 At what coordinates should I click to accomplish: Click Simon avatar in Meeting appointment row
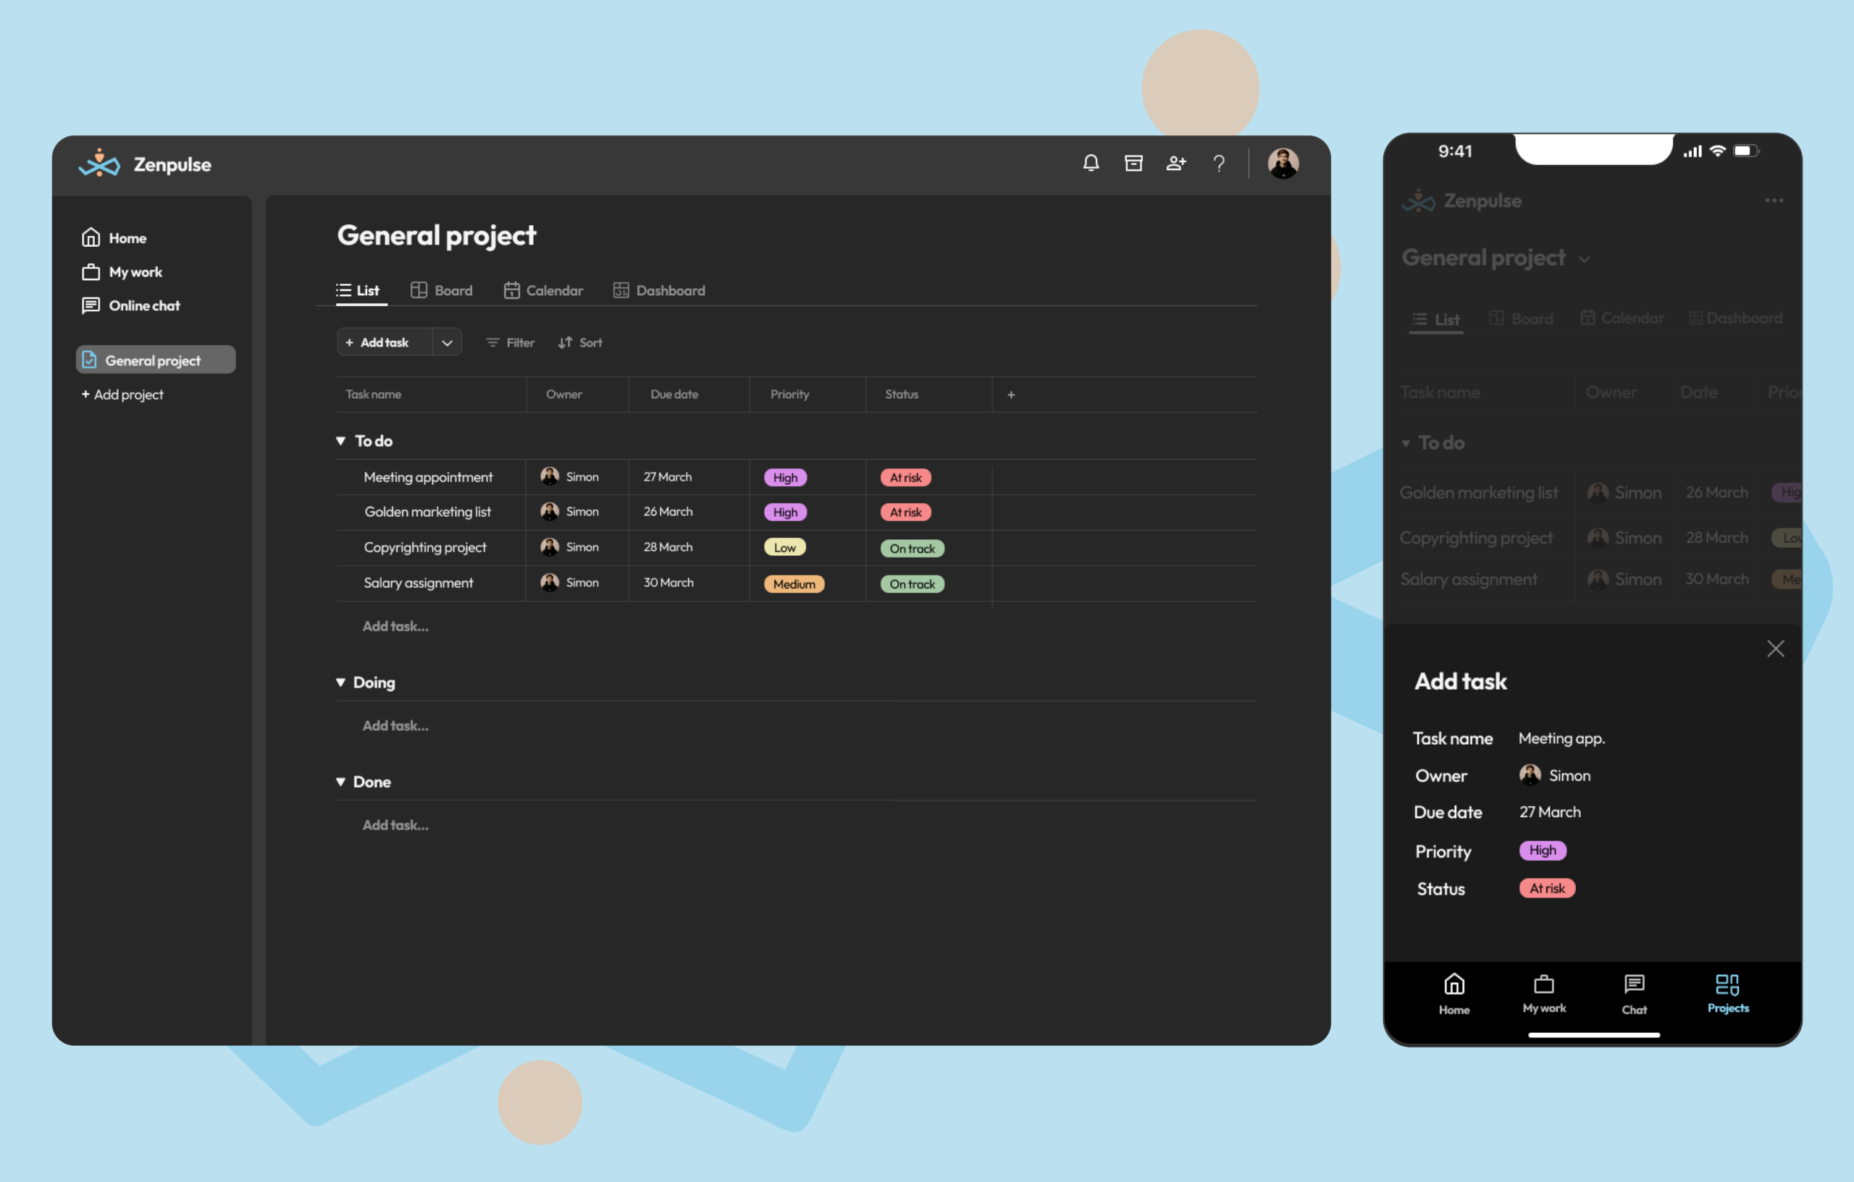coord(550,476)
